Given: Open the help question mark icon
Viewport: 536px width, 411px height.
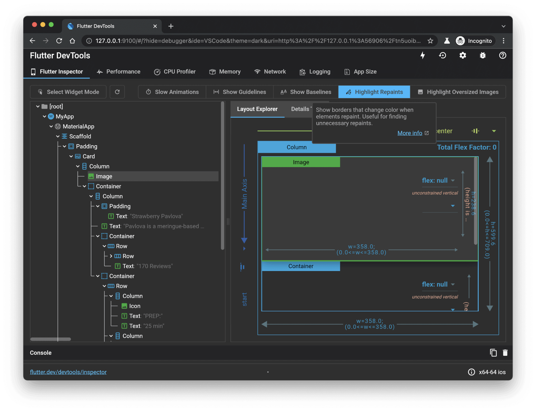Looking at the screenshot, I should [503, 55].
